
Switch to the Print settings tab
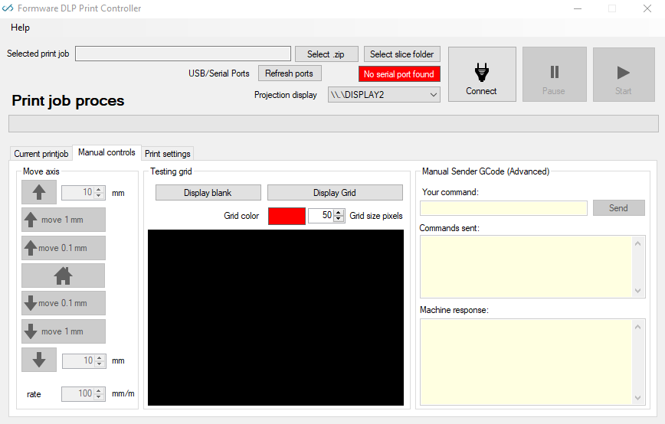167,154
